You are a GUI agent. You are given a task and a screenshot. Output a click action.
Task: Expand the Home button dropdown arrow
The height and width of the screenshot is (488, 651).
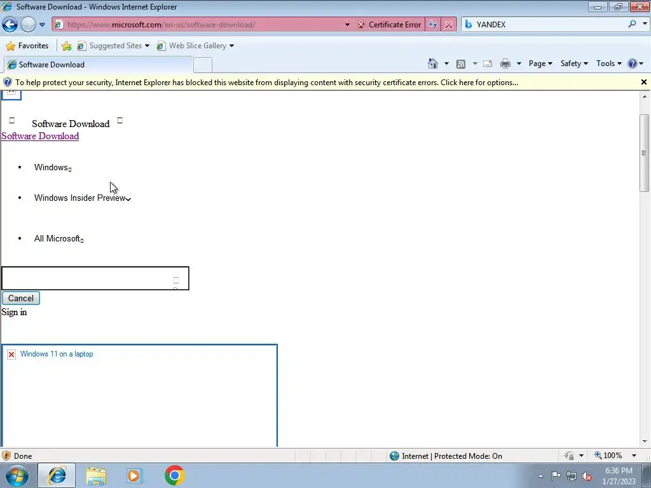pos(446,64)
